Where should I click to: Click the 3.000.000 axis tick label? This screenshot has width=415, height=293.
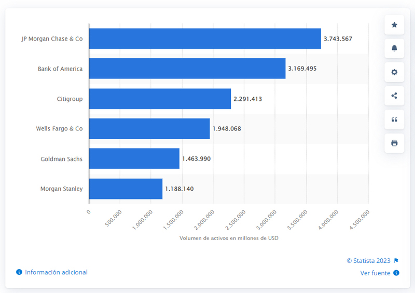[266, 220]
